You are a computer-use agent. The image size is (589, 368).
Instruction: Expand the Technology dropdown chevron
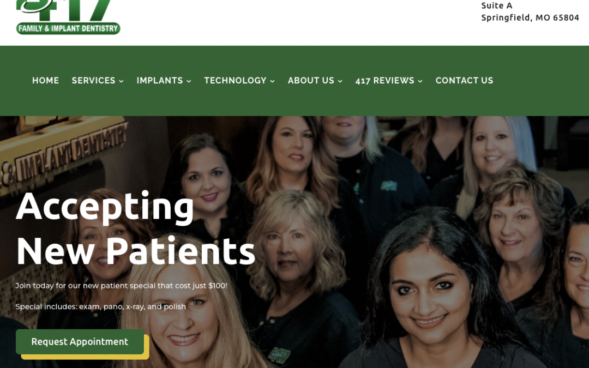tap(272, 81)
